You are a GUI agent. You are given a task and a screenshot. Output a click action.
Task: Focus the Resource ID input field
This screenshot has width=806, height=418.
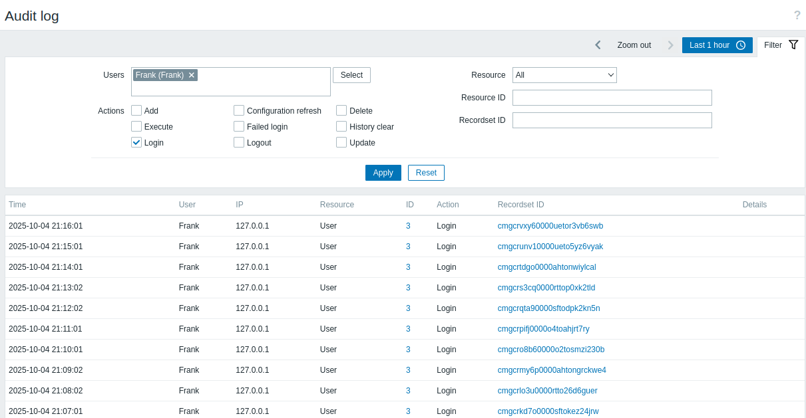click(612, 98)
